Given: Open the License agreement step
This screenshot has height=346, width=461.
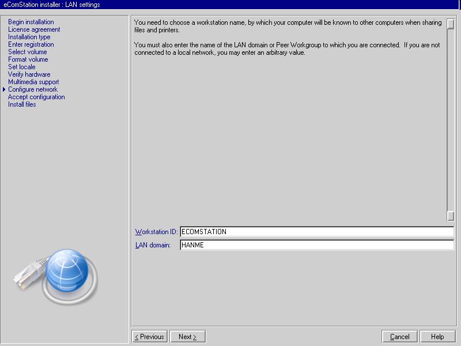Looking at the screenshot, I should pyautogui.click(x=34, y=29).
